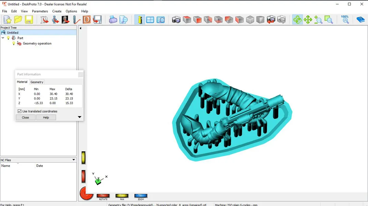The height and width of the screenshot is (206, 368).
Task: Click the red vertical thumbwheel slider
Action: coord(83,176)
